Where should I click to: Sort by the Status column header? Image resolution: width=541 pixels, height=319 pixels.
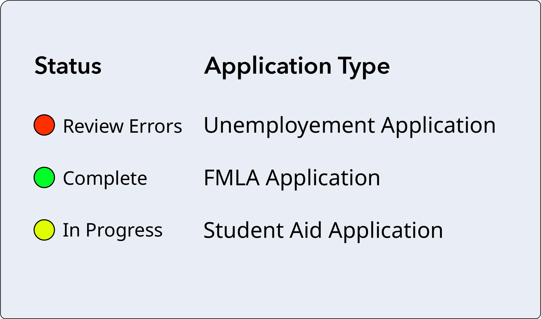point(68,66)
